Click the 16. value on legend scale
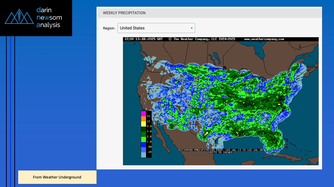The height and width of the screenshot is (187, 334). (x=149, y=116)
